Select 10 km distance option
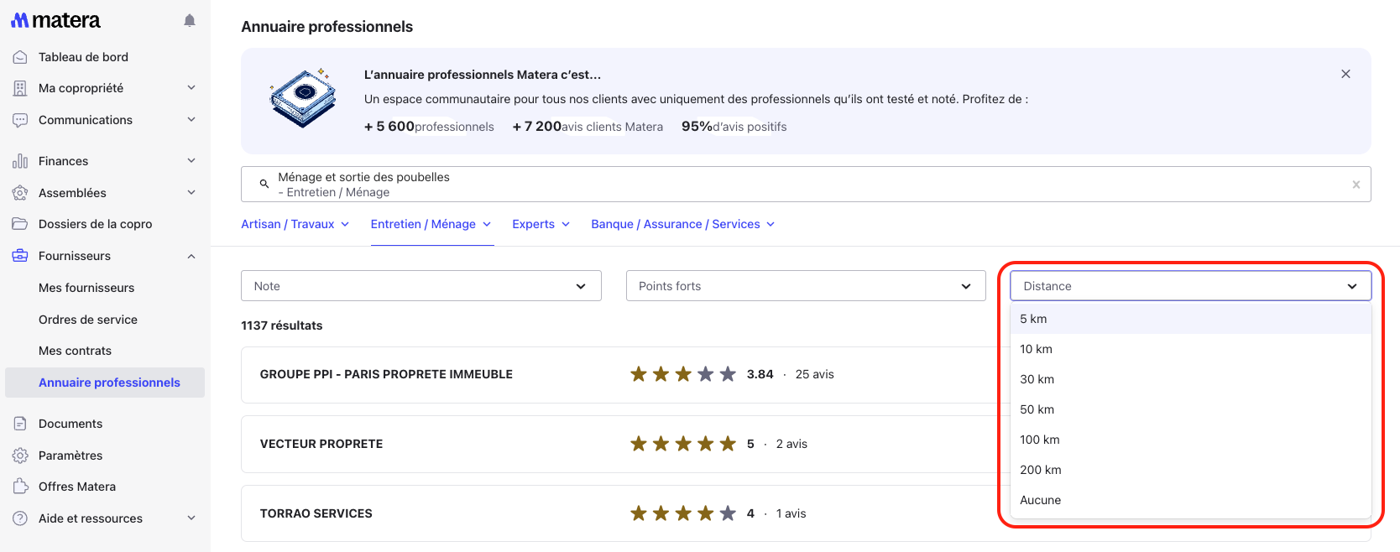This screenshot has width=1400, height=552. 1036,349
